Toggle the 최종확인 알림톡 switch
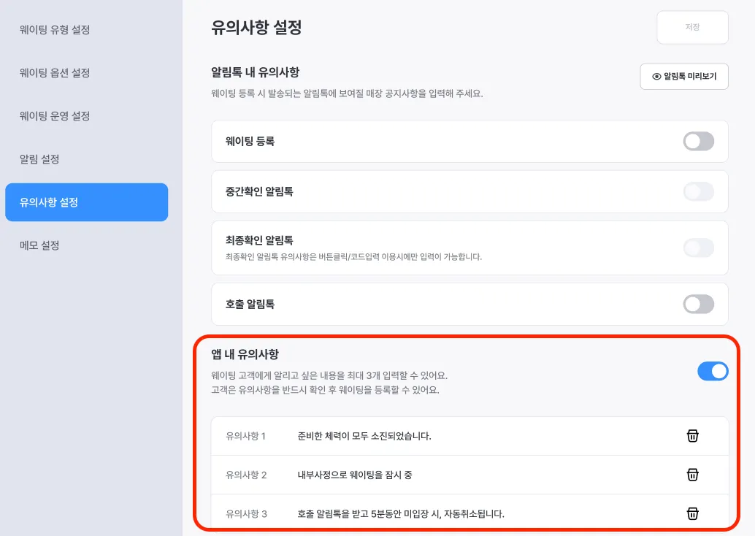Viewport: 755px width, 536px height. coord(698,248)
